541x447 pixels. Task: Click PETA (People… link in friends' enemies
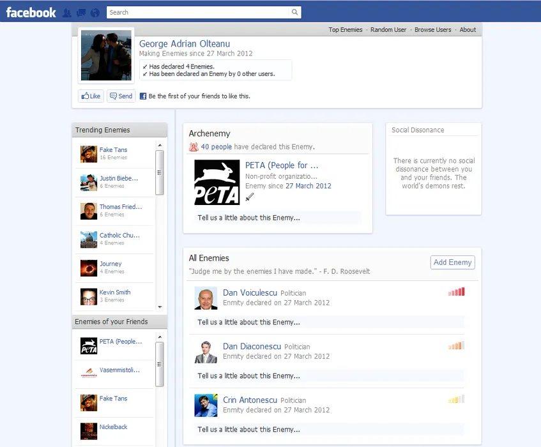coord(121,342)
